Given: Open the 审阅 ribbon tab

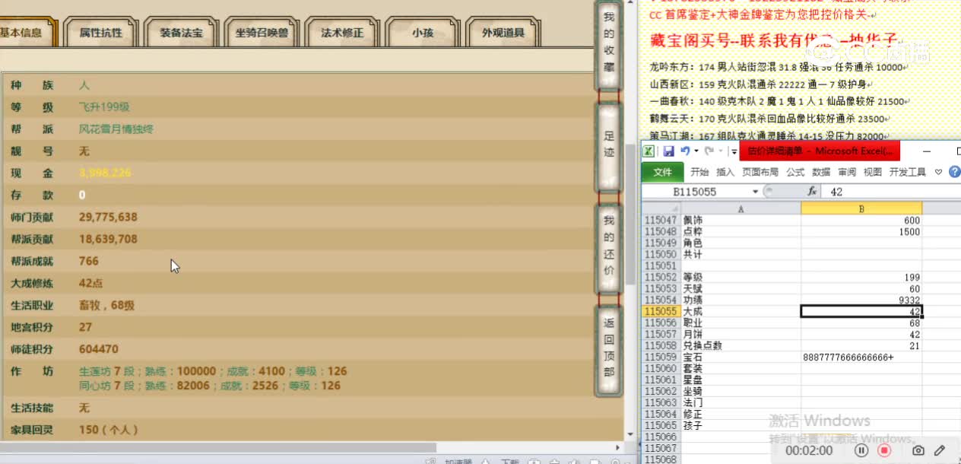Looking at the screenshot, I should click(847, 173).
